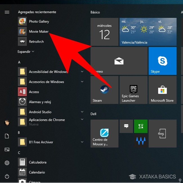
Task: Open the RetroArch app
Action: (36, 42)
